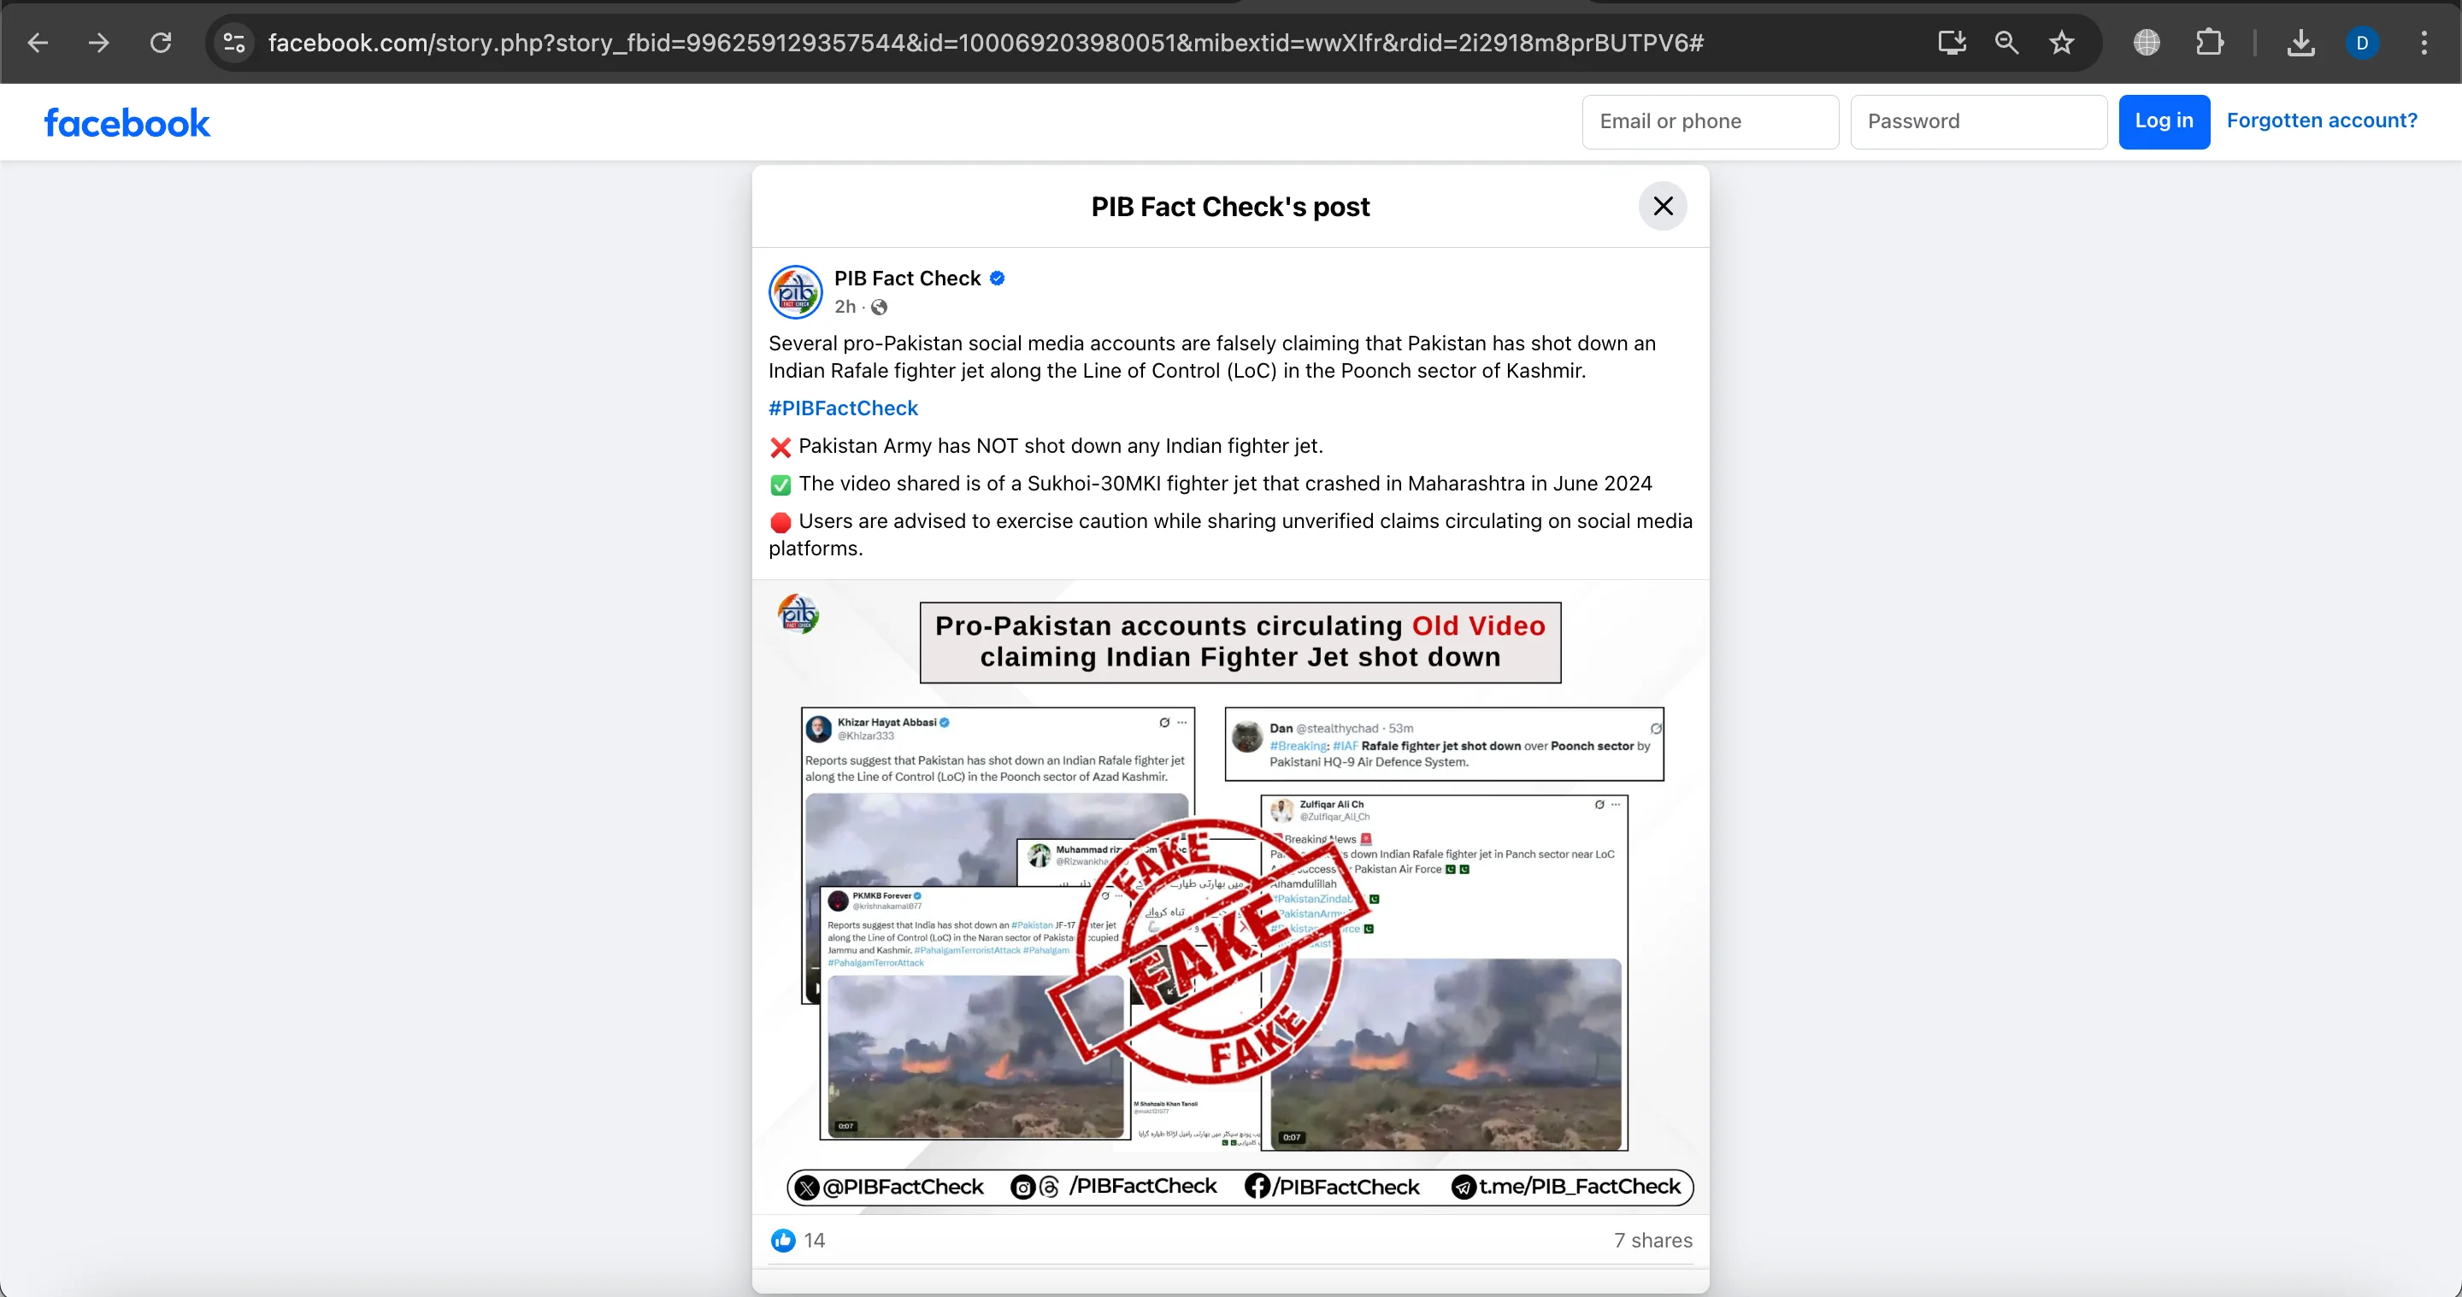Go forward with the browser forward arrow
Image resolution: width=2462 pixels, height=1297 pixels.
click(x=98, y=43)
